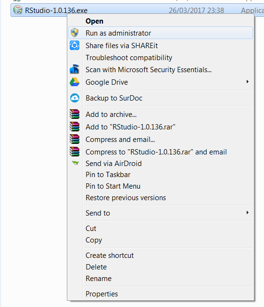Click the date 26/03/2017 23:38

click(196, 11)
